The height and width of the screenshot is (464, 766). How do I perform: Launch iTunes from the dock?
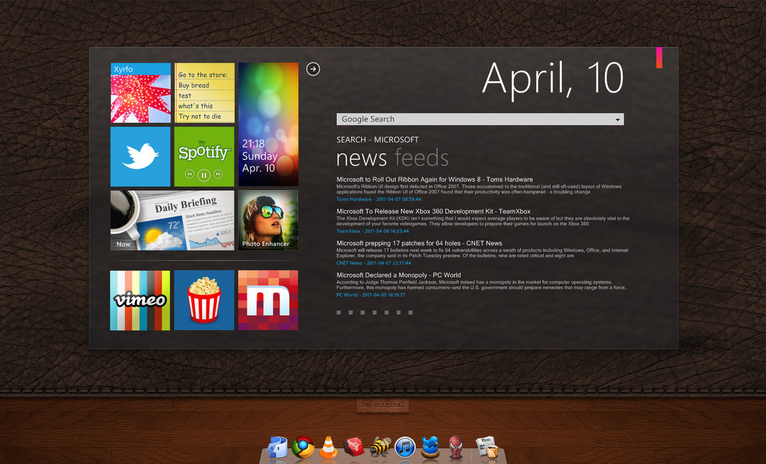[x=405, y=447]
